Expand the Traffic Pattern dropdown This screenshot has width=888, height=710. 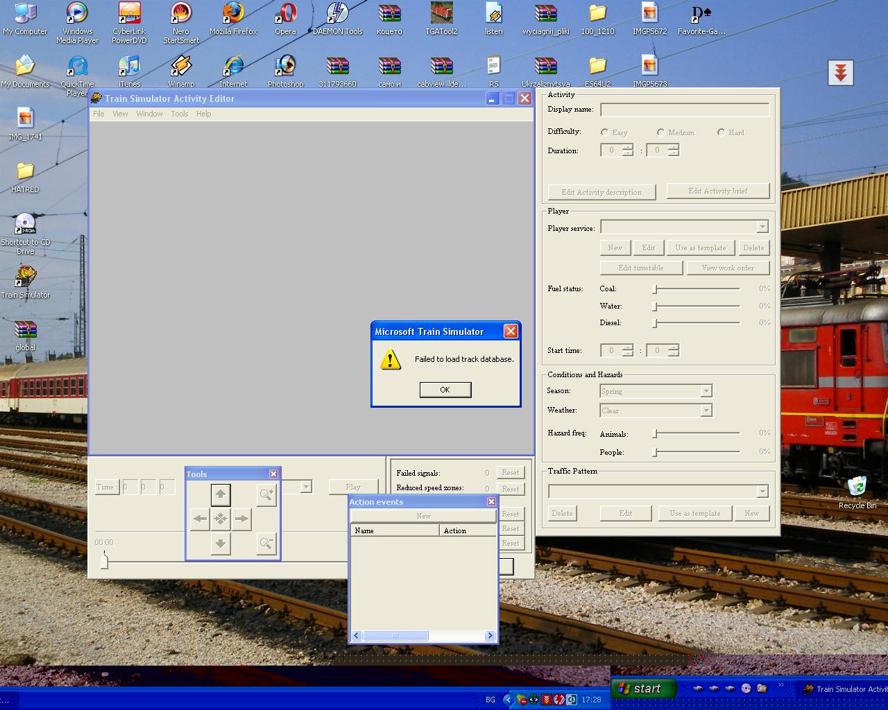click(762, 492)
